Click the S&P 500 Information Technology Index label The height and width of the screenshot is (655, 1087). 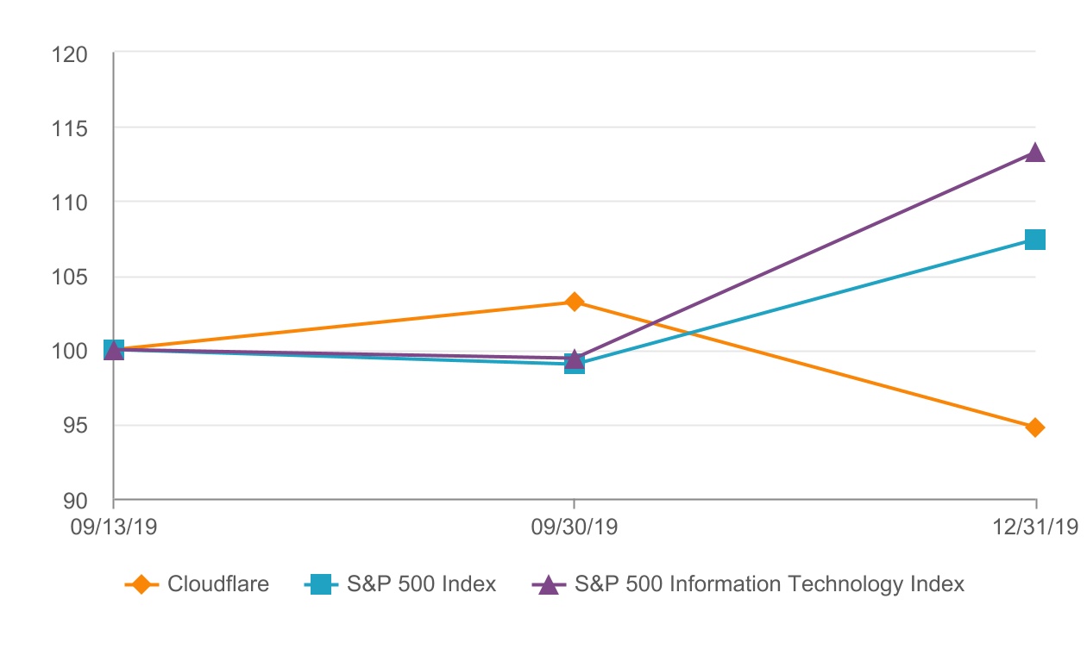(x=770, y=584)
